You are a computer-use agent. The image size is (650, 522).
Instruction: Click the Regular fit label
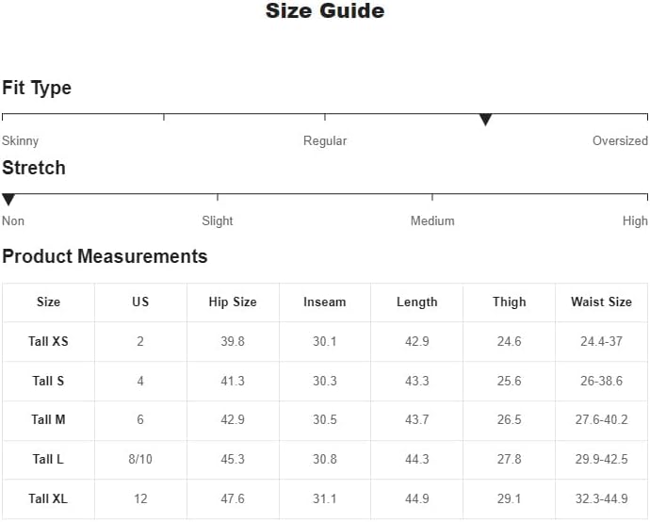click(325, 141)
